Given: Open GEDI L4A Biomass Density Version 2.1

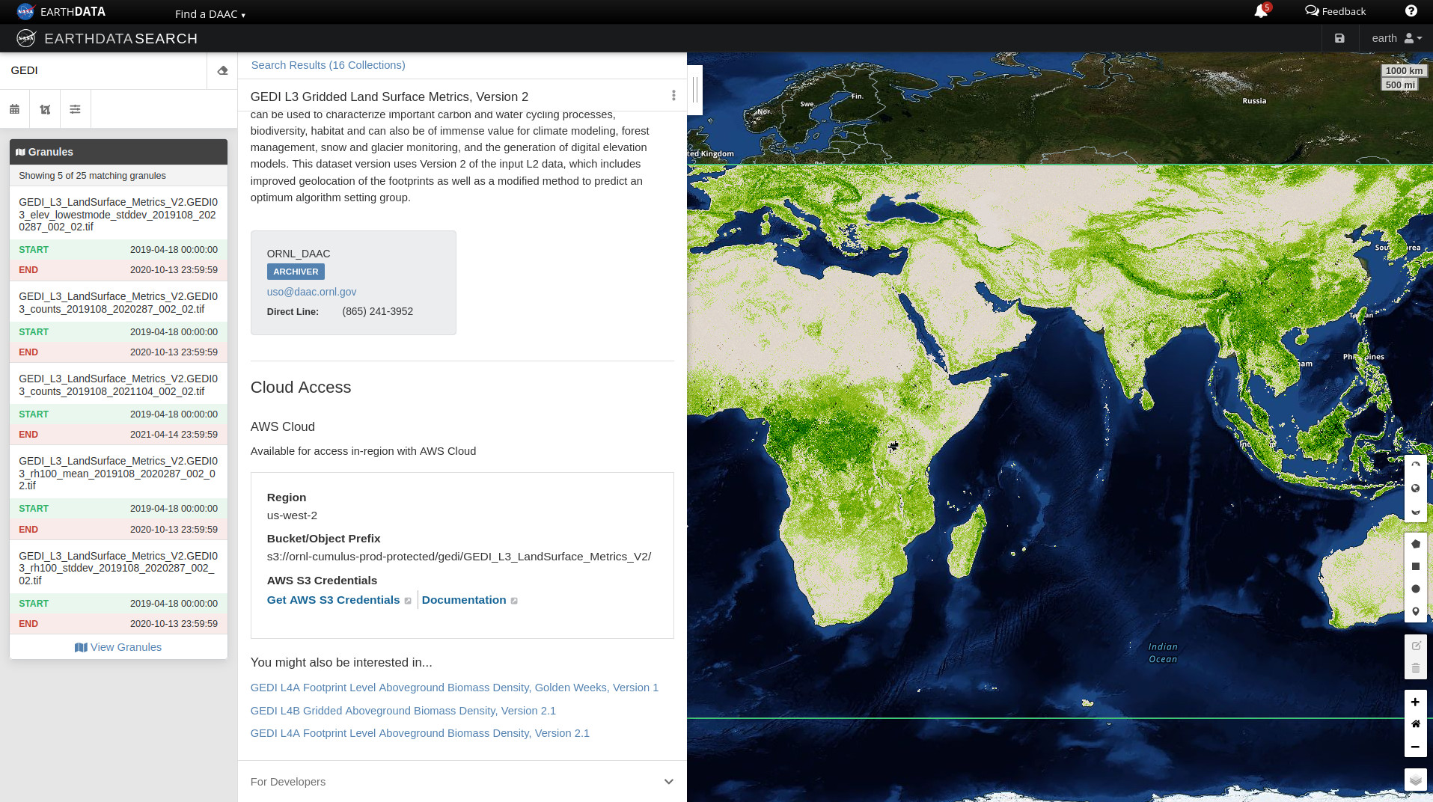Looking at the screenshot, I should coord(420,733).
